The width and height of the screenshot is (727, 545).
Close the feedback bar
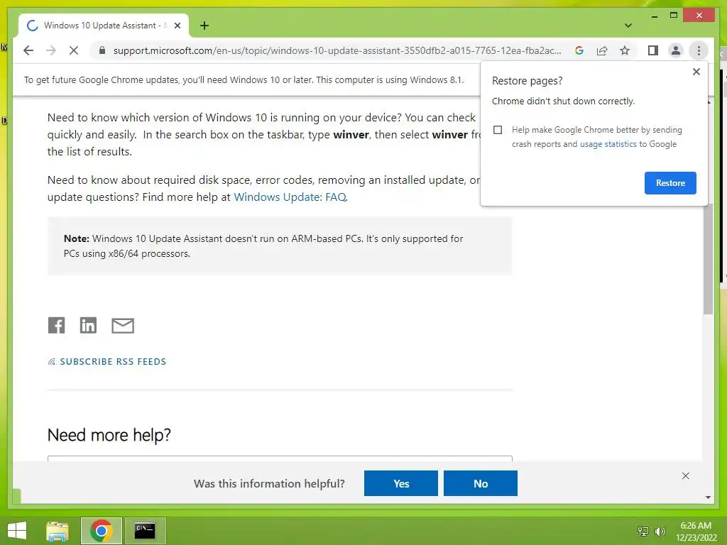685,476
